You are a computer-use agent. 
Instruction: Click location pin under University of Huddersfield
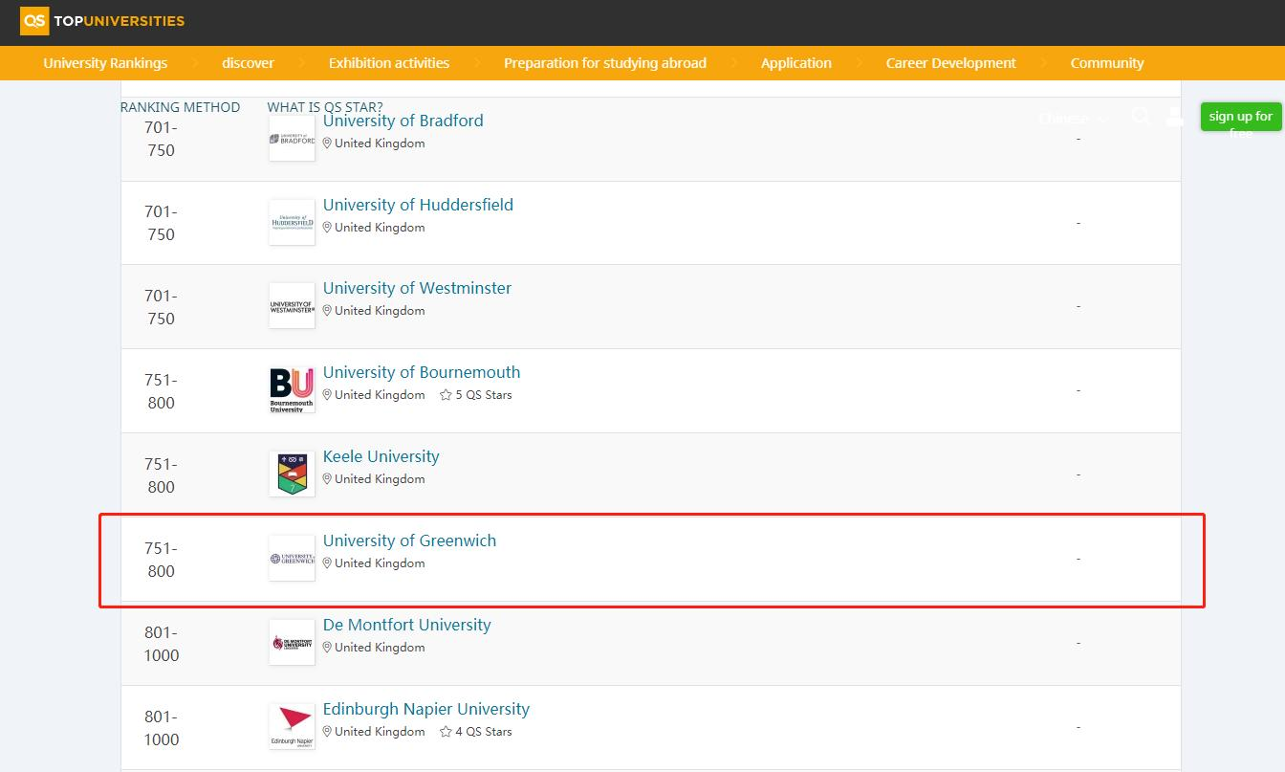327,228
